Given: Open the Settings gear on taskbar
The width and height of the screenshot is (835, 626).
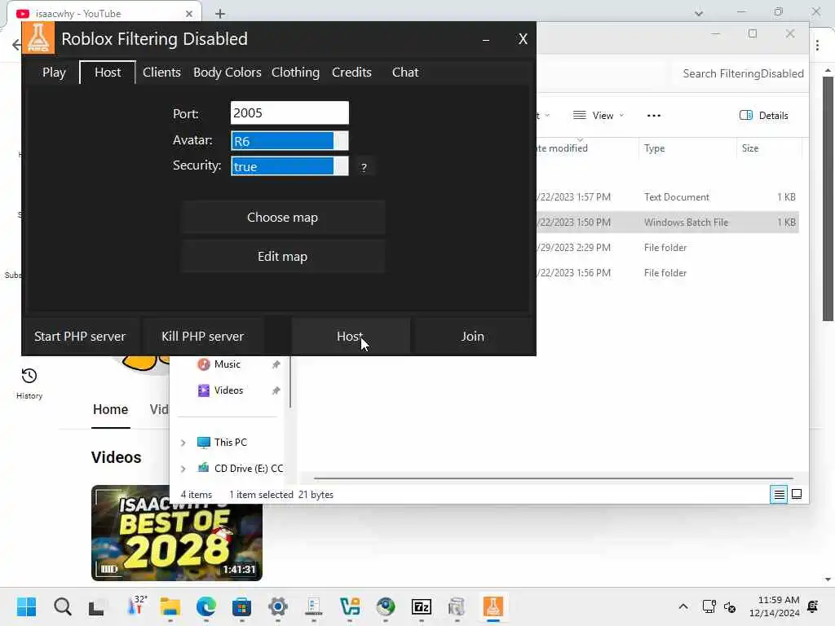Looking at the screenshot, I should pos(277,606).
